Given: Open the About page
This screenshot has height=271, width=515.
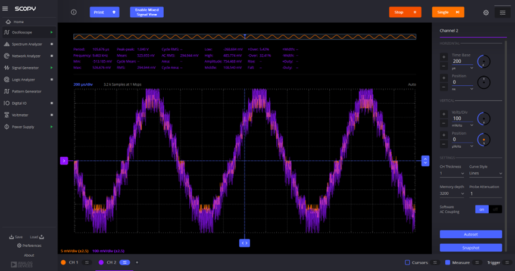Looking at the screenshot, I should pos(29,256).
